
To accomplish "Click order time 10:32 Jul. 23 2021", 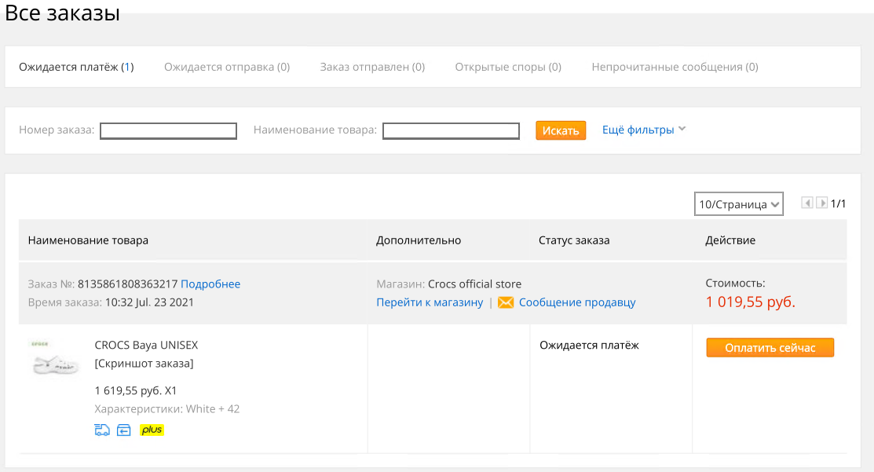I will click(149, 302).
